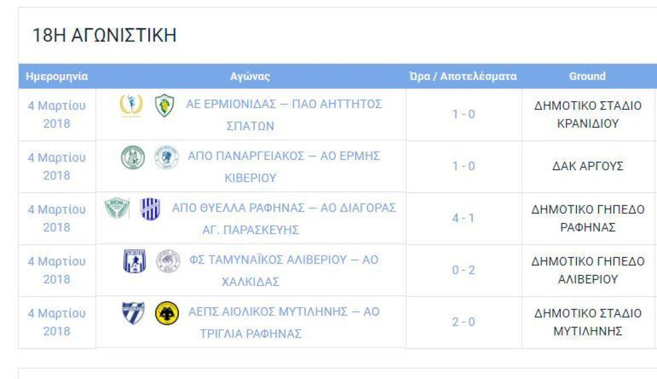This screenshot has height=379, width=657.
Task: Click the ΠΑΟ Αήττητος Σπάτων green shield logo
Action: coord(165,105)
